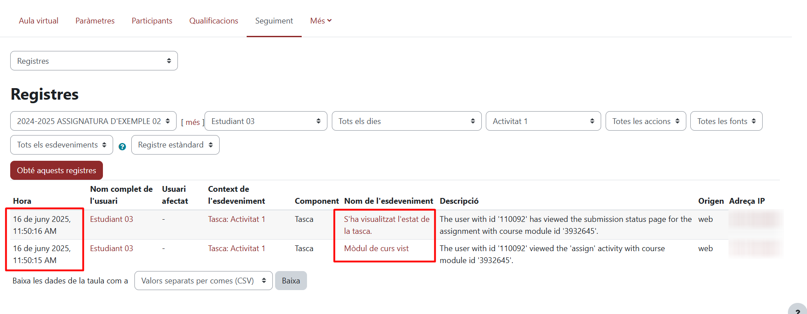Click the help question mark icon beside Tots els esdeveniments
Image resolution: width=807 pixels, height=314 pixels.
pyautogui.click(x=122, y=147)
